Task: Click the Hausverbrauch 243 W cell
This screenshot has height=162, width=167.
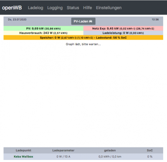Action: tap(43, 33)
